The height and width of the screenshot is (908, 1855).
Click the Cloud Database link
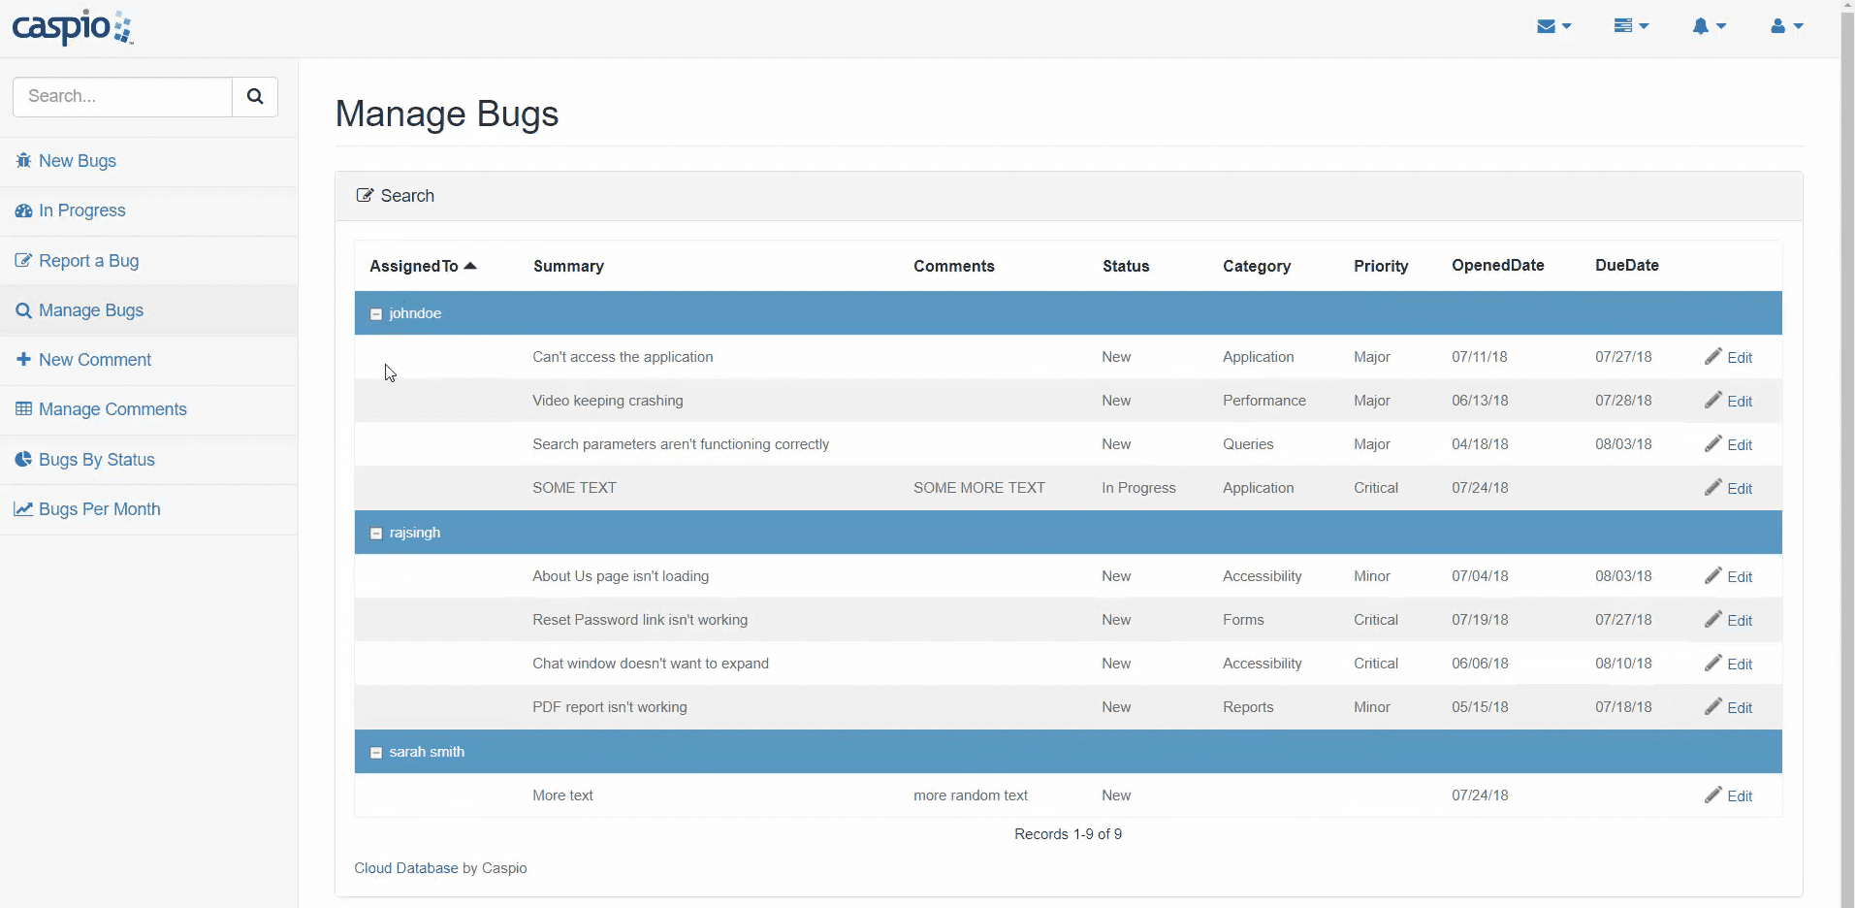coord(405,868)
